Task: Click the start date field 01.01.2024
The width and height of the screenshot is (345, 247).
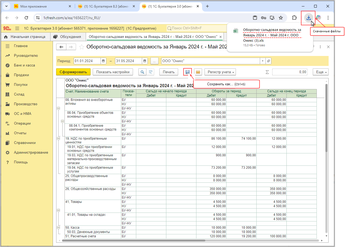Action: pos(87,61)
